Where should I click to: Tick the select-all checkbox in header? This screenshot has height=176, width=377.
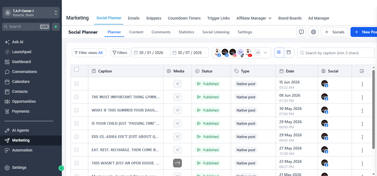[x=76, y=69]
